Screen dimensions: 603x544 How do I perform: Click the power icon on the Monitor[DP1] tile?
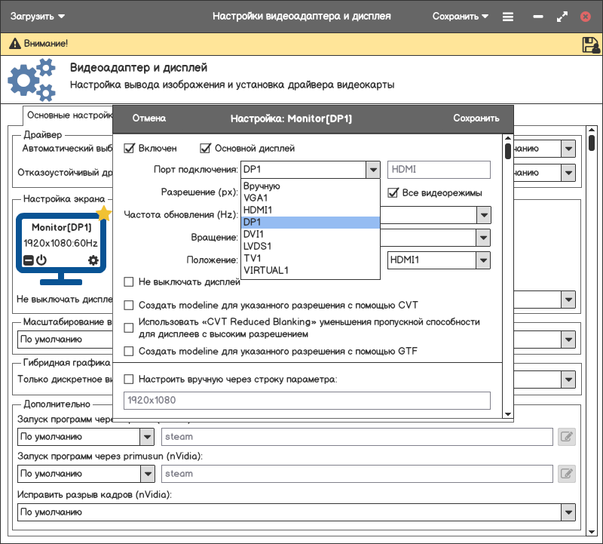[41, 260]
